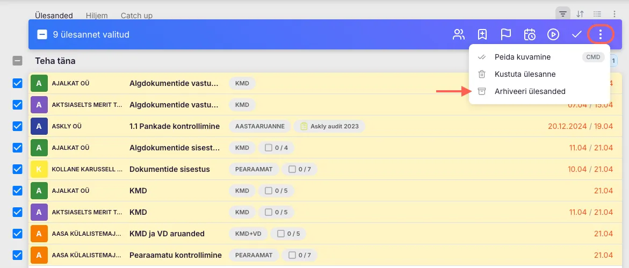Click the assign users icon in selection bar
Screen dimensions: 629x268
(458, 35)
